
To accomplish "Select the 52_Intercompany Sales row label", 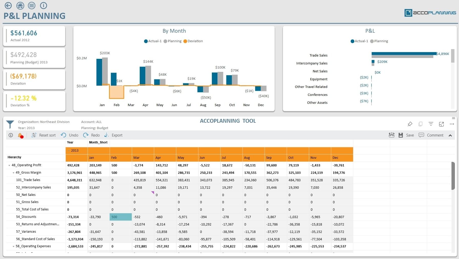I will (34, 187).
